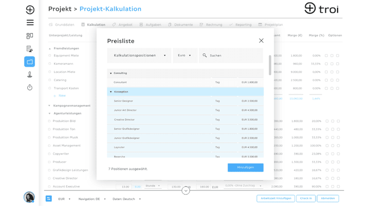The width and height of the screenshot is (370, 208).
Task: Select the highlighted projects folder icon
Action: [x=29, y=62]
